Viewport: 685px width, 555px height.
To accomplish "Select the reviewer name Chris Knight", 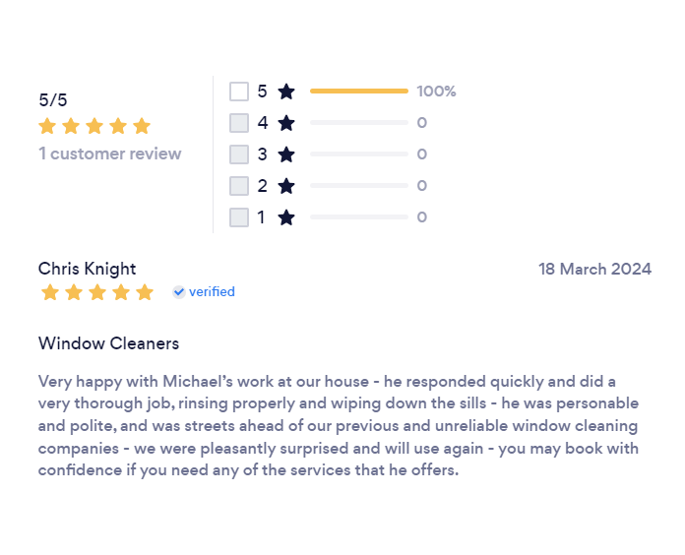I will tap(87, 269).
